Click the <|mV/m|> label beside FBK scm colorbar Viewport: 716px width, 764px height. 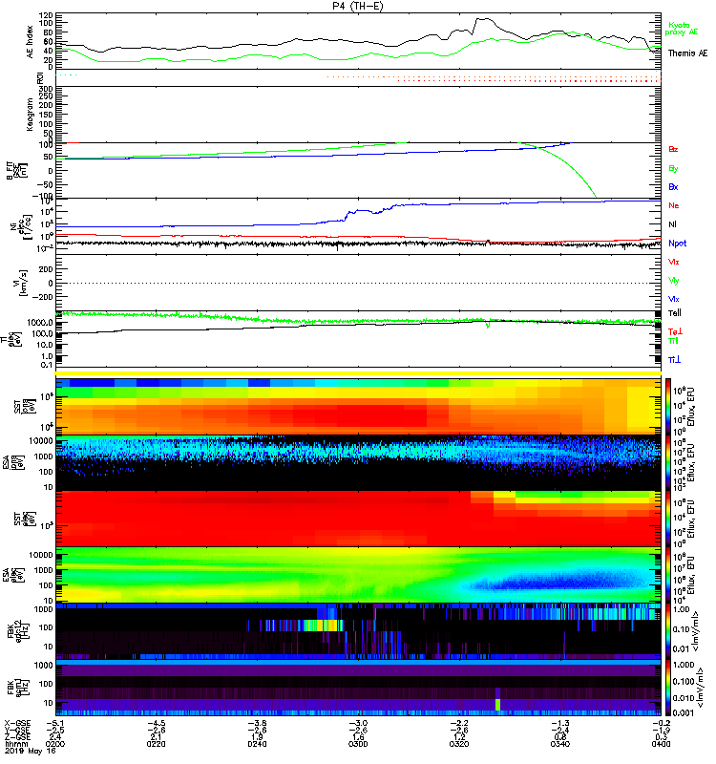pyautogui.click(x=701, y=688)
